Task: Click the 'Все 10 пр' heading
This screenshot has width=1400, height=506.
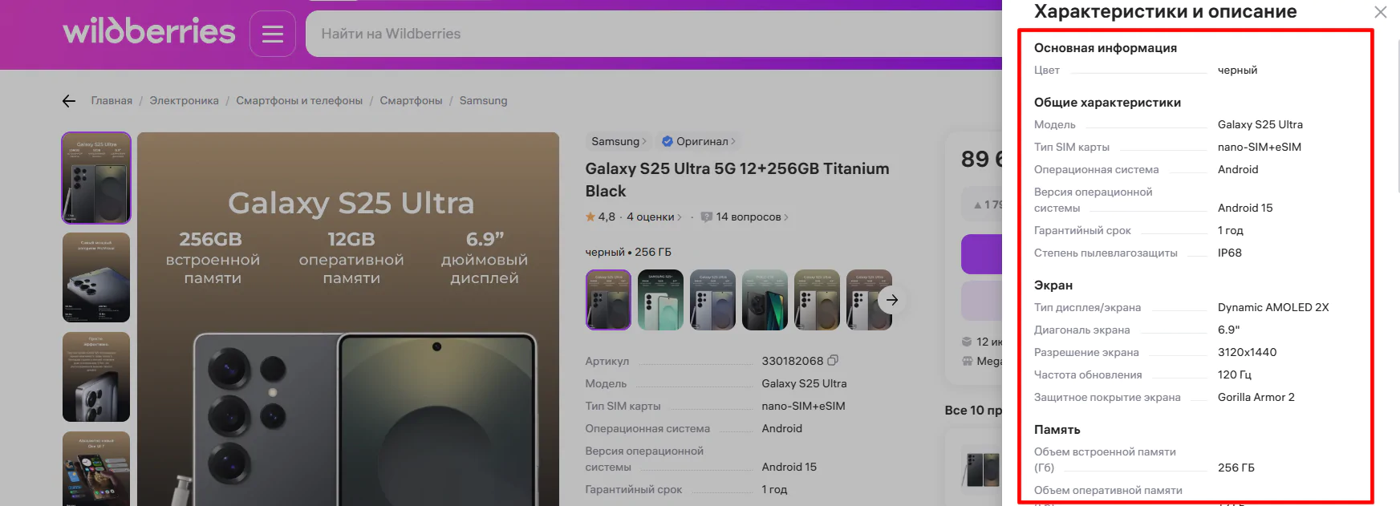Action: pos(973,410)
